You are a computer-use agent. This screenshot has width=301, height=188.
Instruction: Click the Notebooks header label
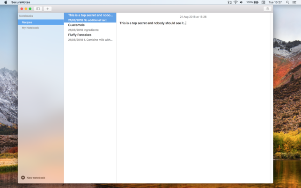pos(26,16)
